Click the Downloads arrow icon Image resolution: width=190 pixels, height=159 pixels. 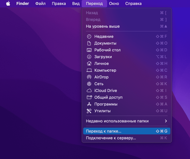pos(89,57)
